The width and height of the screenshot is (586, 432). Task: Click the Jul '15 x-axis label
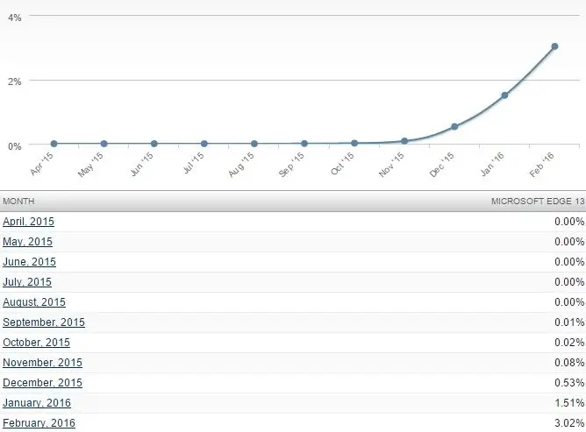(x=193, y=162)
